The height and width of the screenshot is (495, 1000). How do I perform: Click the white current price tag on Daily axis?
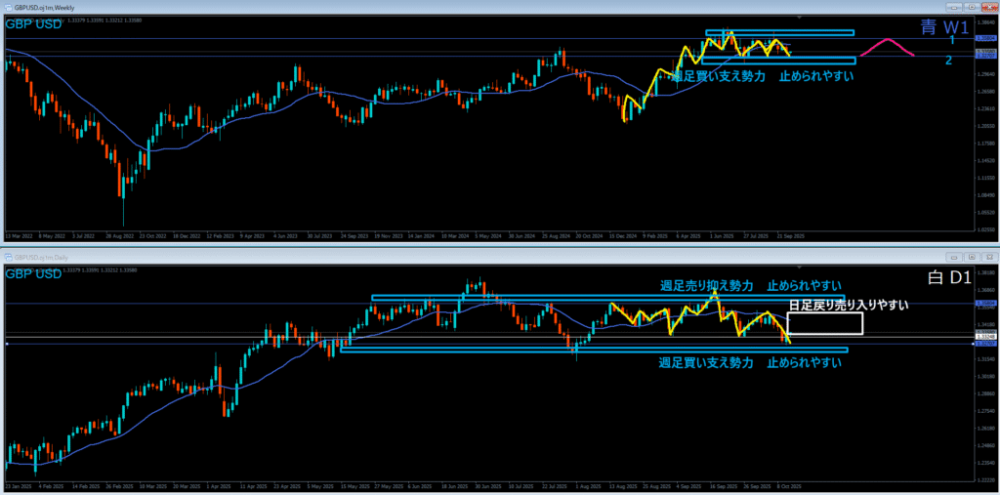click(x=986, y=337)
